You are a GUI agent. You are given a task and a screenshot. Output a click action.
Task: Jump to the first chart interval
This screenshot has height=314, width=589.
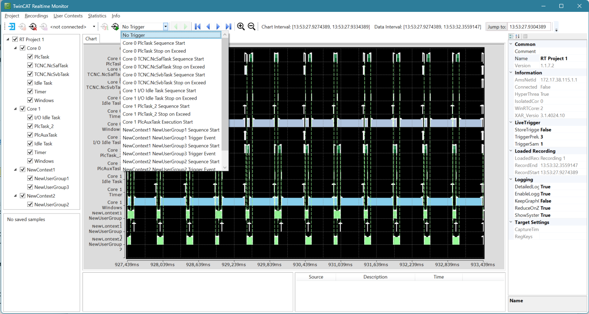point(198,26)
